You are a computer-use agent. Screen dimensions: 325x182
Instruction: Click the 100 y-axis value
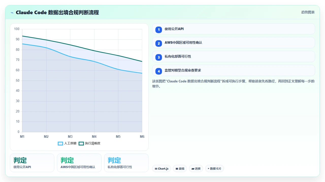(x=17, y=29)
